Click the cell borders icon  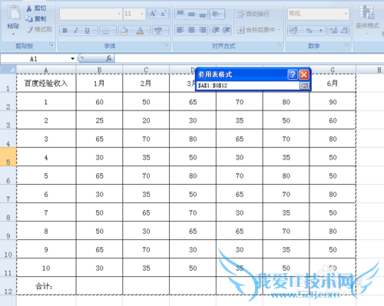click(105, 31)
